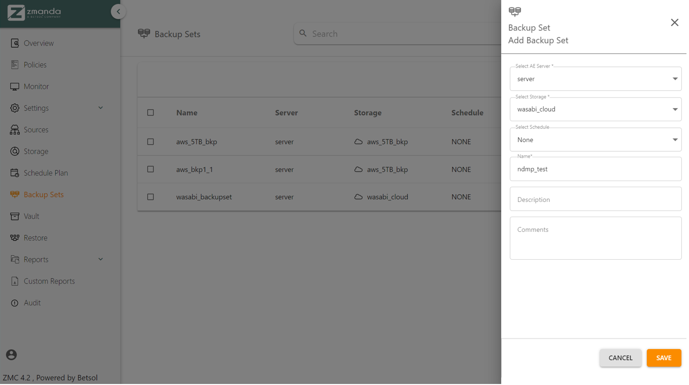
Task: Click cloud icon in wasabi_backupset row
Action: pyautogui.click(x=360, y=197)
